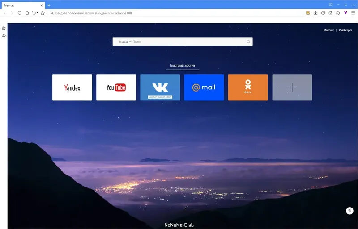The height and width of the screenshot is (229, 358).
Task: Toggle night mode moon icon
Action: point(323,13)
